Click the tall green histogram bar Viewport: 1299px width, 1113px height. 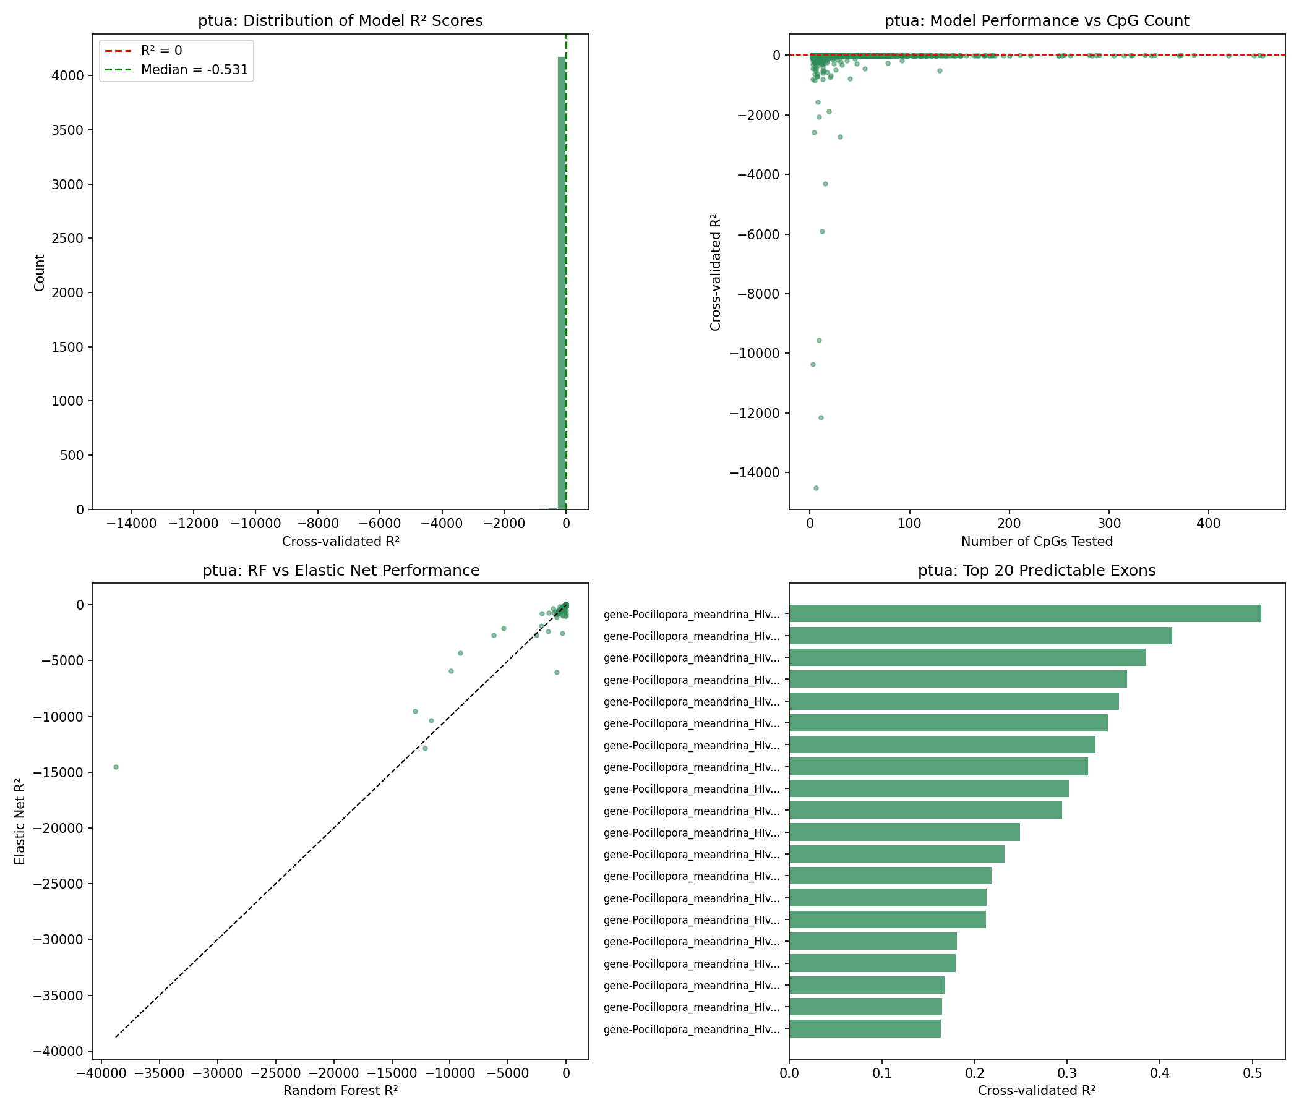pos(562,282)
